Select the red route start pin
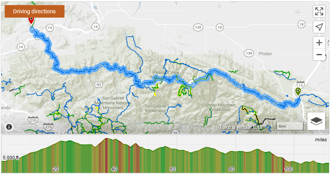Image resolution: width=331 pixels, height=175 pixels. point(31,20)
